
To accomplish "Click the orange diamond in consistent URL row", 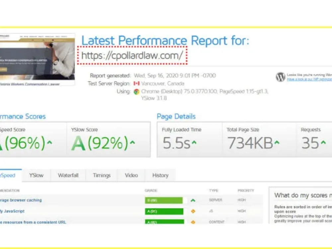I will point(193,222).
